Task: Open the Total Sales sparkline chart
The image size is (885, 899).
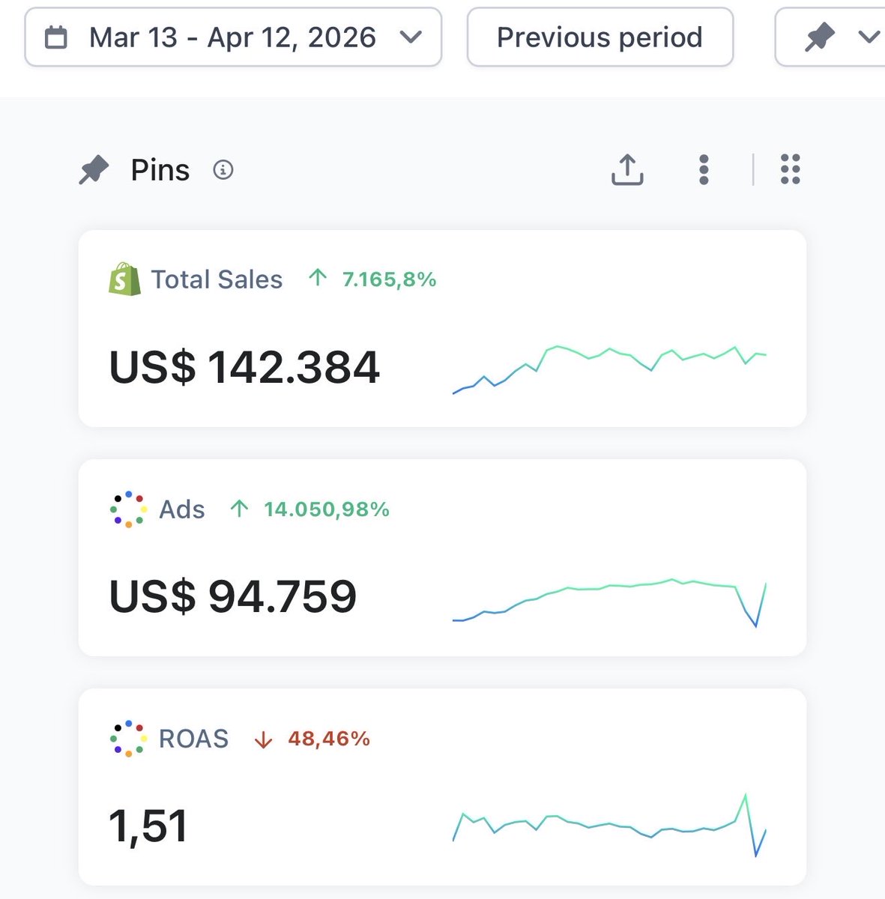Action: coord(610,369)
